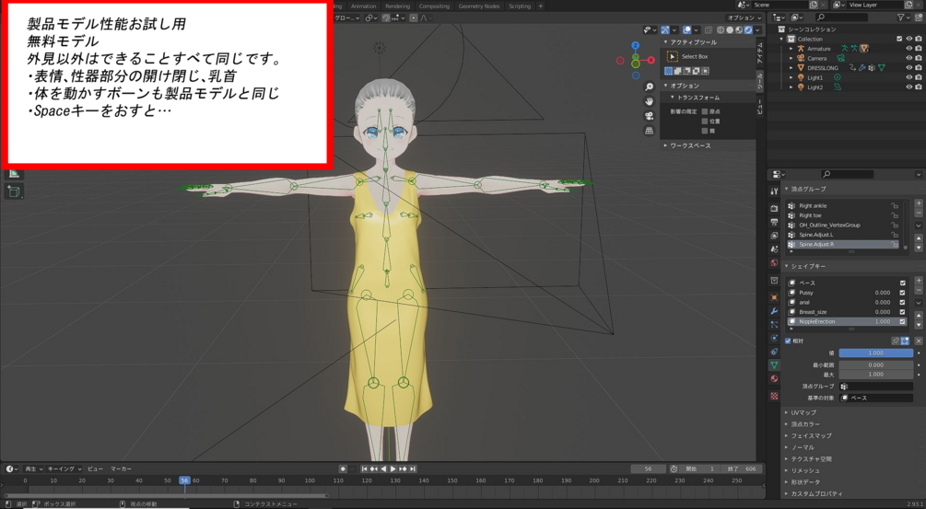
Task: Toggle the 相対 relative checkbox
Action: pyautogui.click(x=788, y=341)
